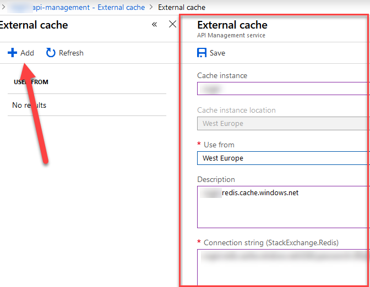Click the left panel External cache title
370x287 pixels.
[34, 25]
